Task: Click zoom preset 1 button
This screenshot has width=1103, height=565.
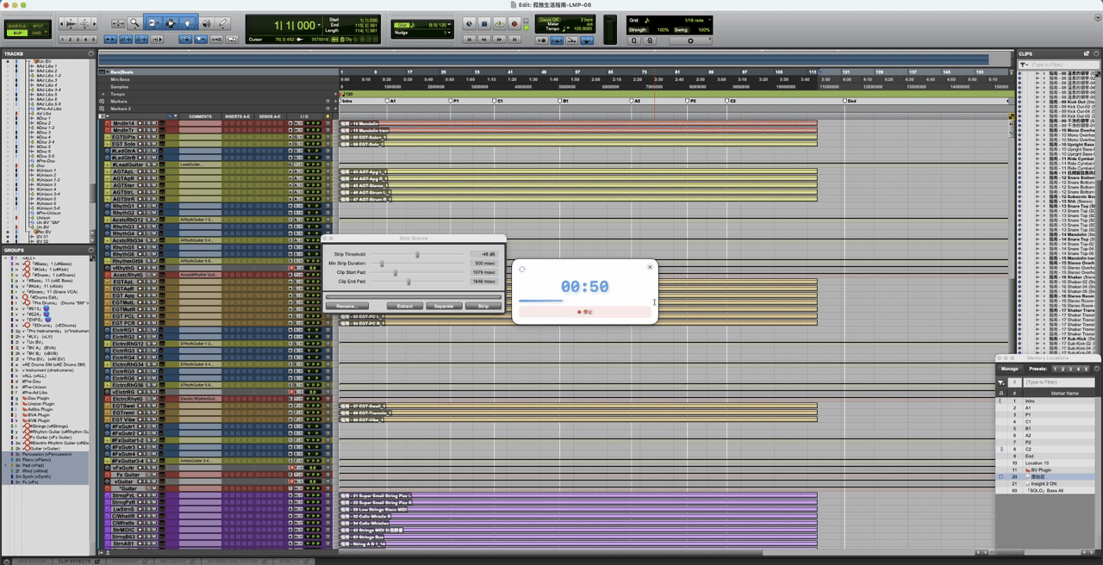Action: click(x=62, y=39)
